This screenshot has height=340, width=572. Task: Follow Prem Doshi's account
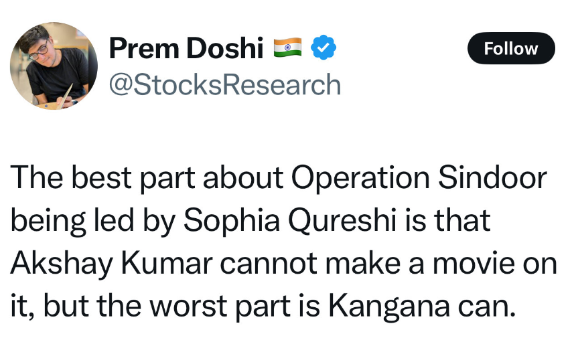point(511,48)
